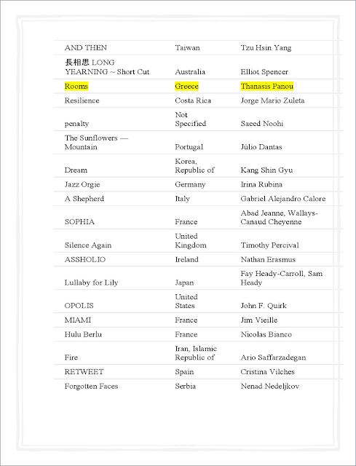
Task: Select director Jorge Mario Zuleta
Action: coord(272,100)
